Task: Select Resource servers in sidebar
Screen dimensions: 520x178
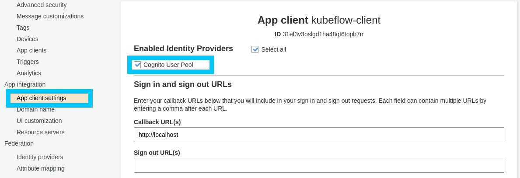Action: tap(41, 132)
